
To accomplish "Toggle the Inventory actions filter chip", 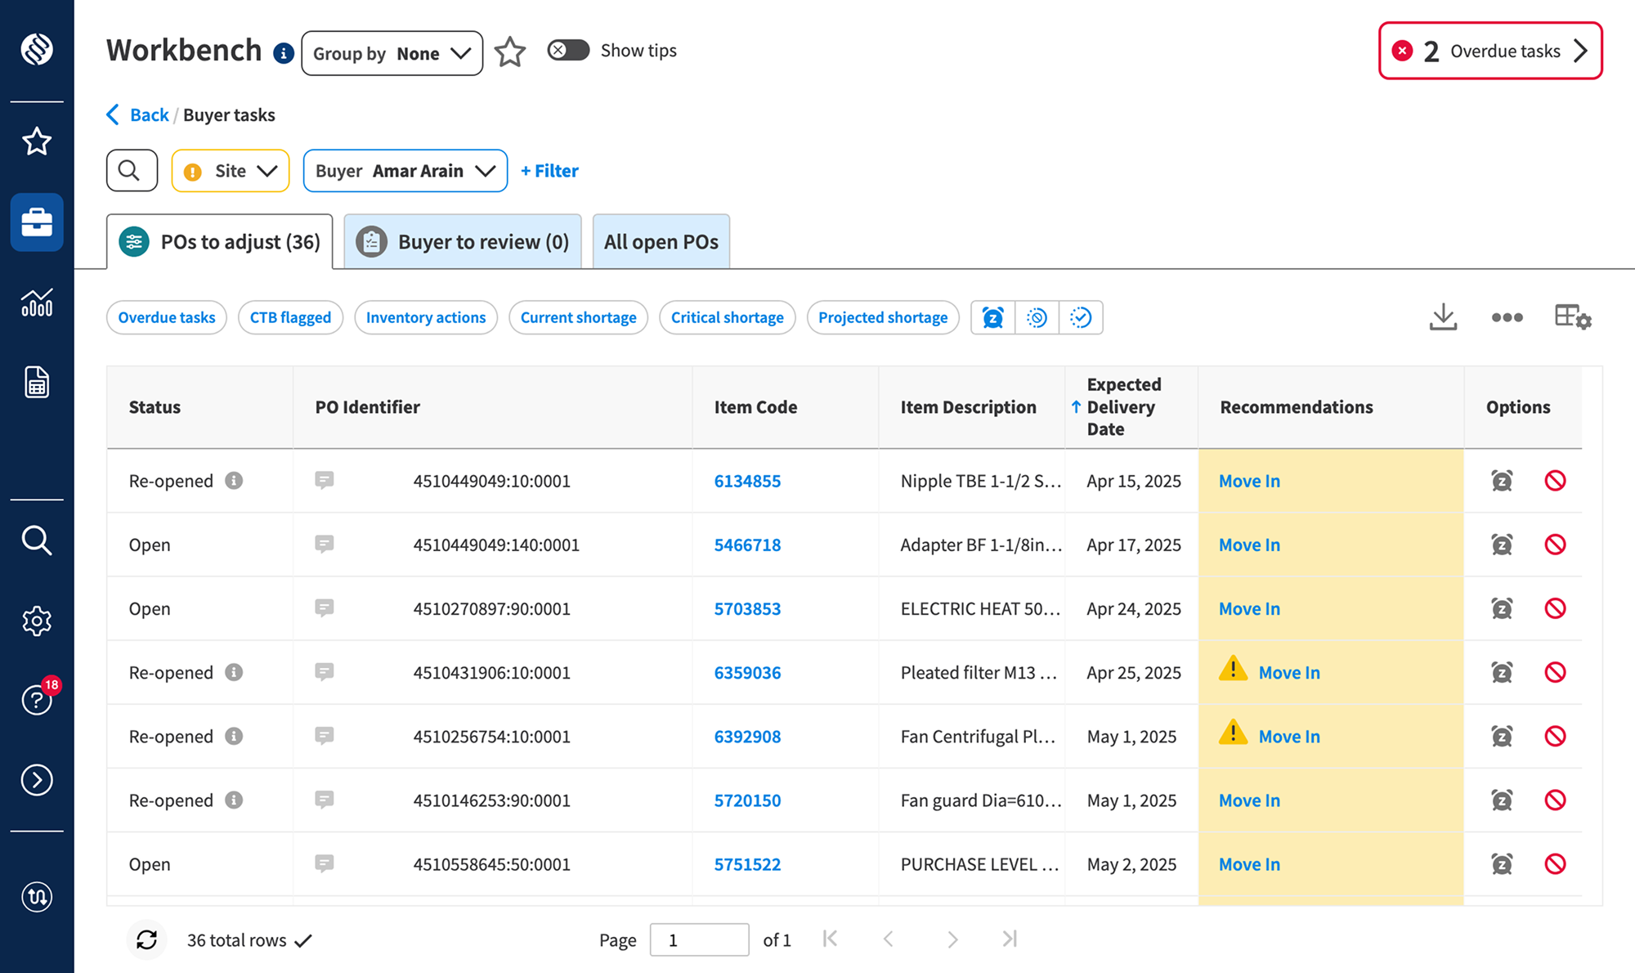I will [x=426, y=317].
